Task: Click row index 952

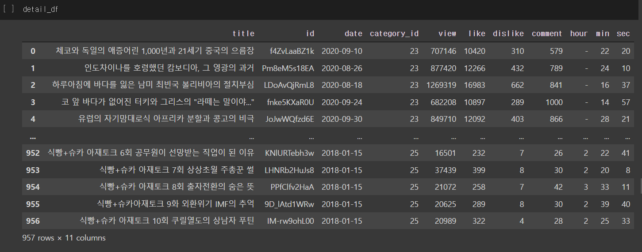Action: click(33, 153)
